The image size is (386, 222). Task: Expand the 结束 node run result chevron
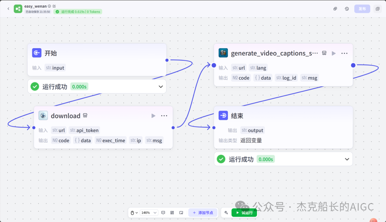347,159
